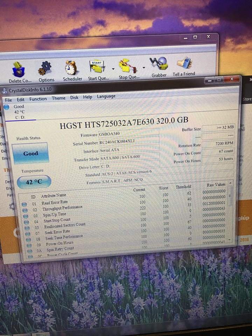Open the Language menu in CrystalDiskInfo
The width and height of the screenshot is (252, 336).
pos(106,97)
